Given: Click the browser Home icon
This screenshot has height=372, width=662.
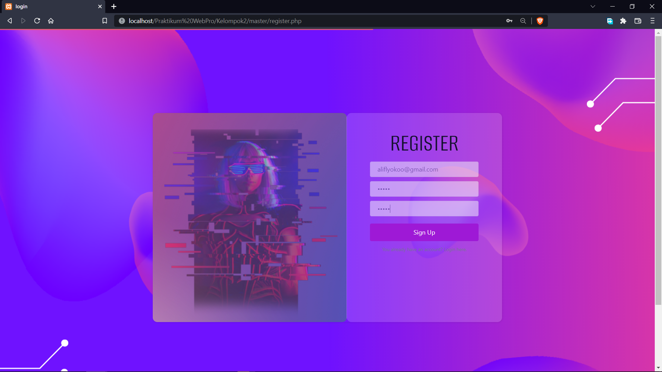Looking at the screenshot, I should click(x=51, y=21).
